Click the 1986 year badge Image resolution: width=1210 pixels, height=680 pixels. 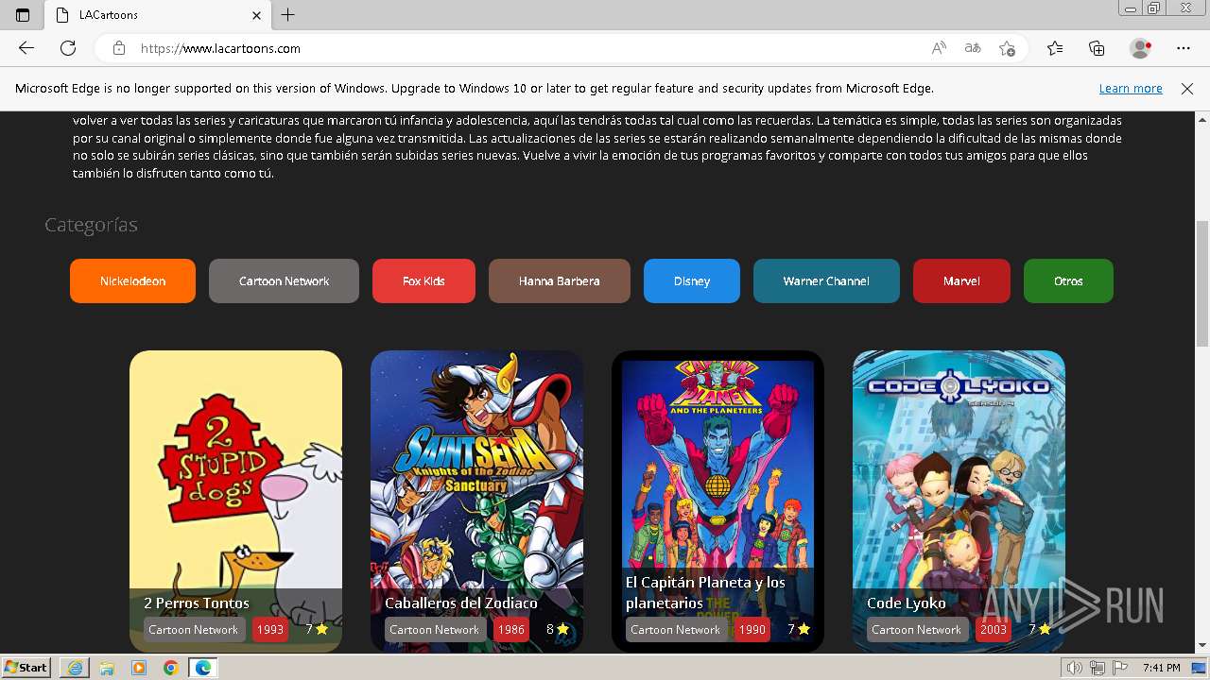511,629
